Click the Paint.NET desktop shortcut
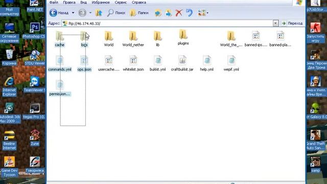The width and height of the screenshot is (327, 184). point(35,6)
